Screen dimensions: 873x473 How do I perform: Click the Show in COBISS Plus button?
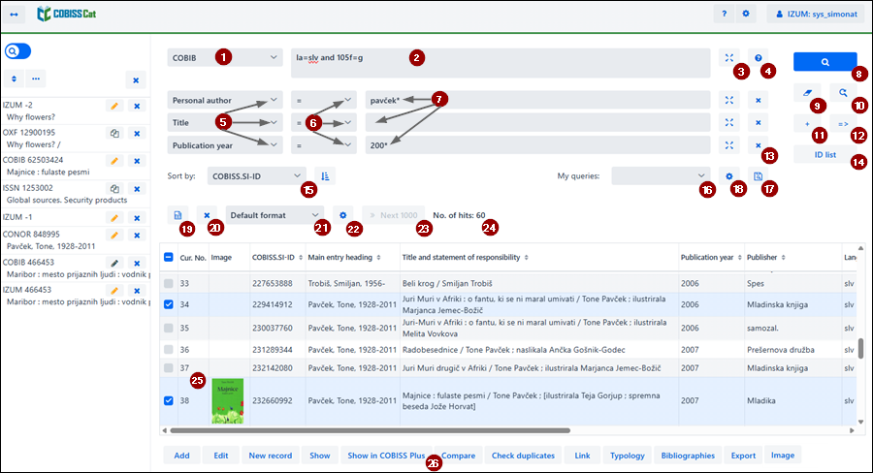click(x=386, y=456)
